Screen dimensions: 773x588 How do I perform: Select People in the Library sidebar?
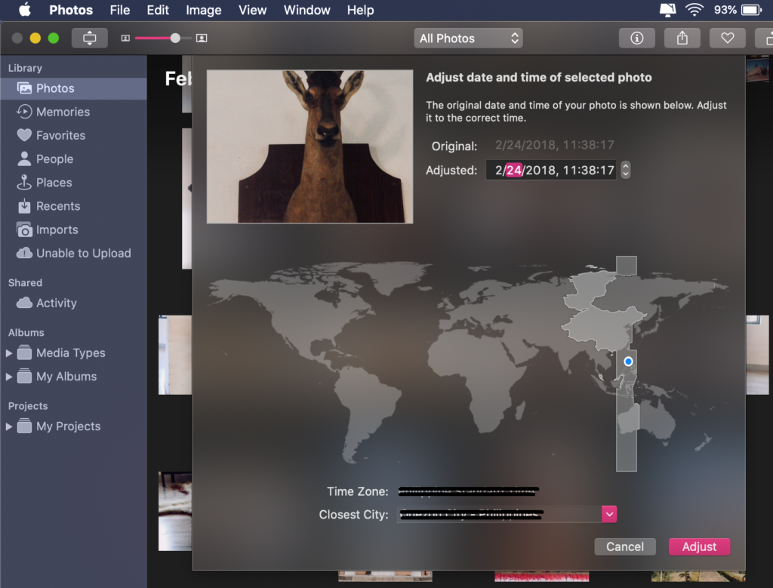click(54, 159)
